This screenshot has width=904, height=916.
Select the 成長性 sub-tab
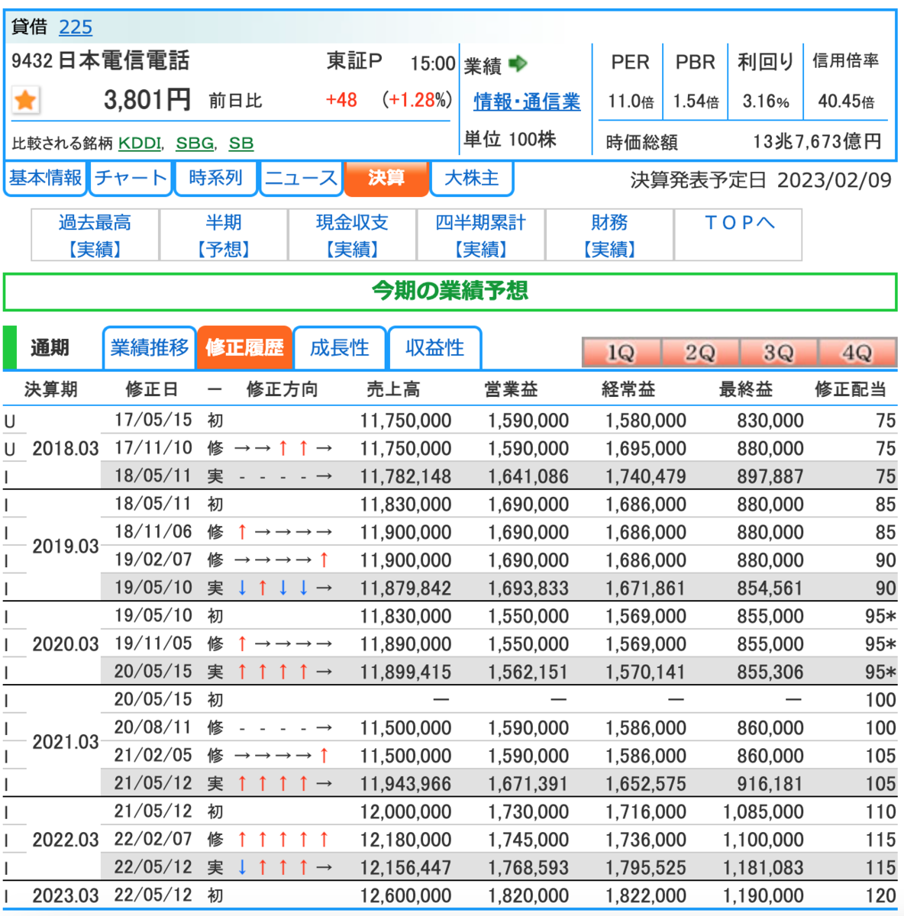click(340, 348)
